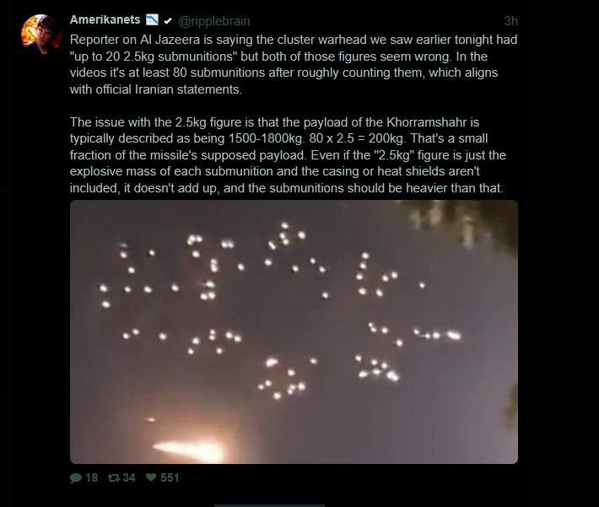
Task: Click the flag emoji beside Amerikanets
Action: [153, 20]
